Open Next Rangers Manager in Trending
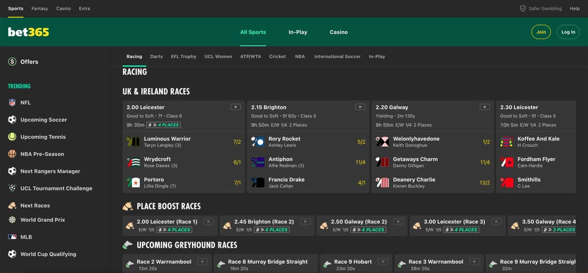 tap(50, 171)
